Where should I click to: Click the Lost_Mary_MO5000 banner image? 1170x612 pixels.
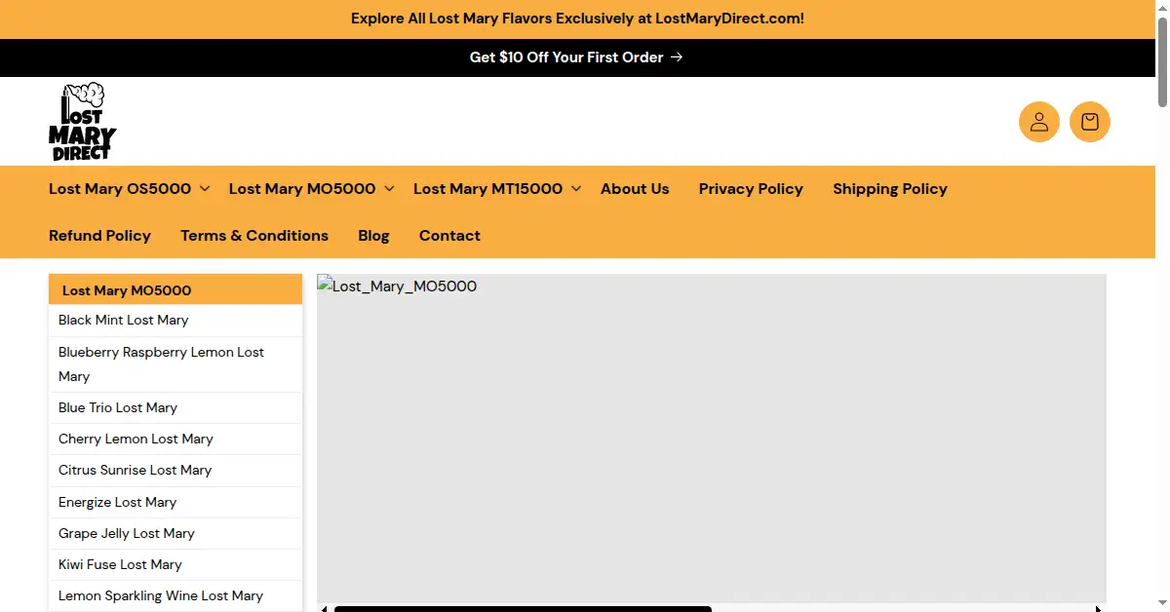pyautogui.click(x=712, y=439)
